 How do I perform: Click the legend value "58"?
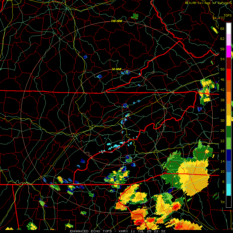click(x=222, y=49)
